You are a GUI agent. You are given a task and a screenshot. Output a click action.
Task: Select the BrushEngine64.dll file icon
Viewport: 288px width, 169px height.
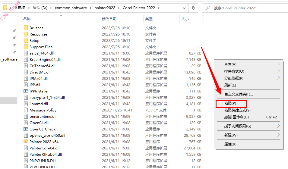(26, 59)
